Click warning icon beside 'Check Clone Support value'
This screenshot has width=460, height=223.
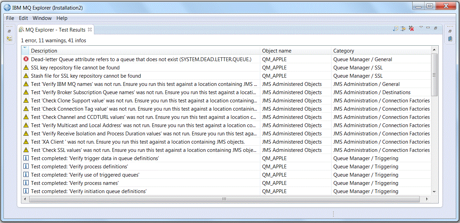click(26, 100)
